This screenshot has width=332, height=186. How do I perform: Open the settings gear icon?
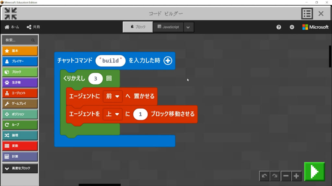coord(292,27)
